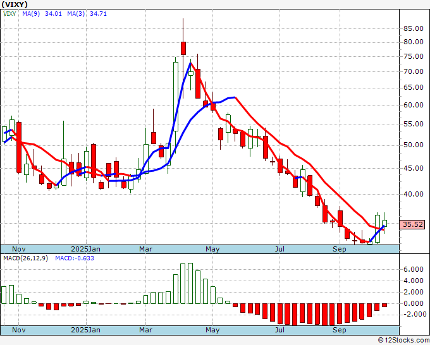
Task: Select the current price tag 35.52
Action: coord(412,224)
